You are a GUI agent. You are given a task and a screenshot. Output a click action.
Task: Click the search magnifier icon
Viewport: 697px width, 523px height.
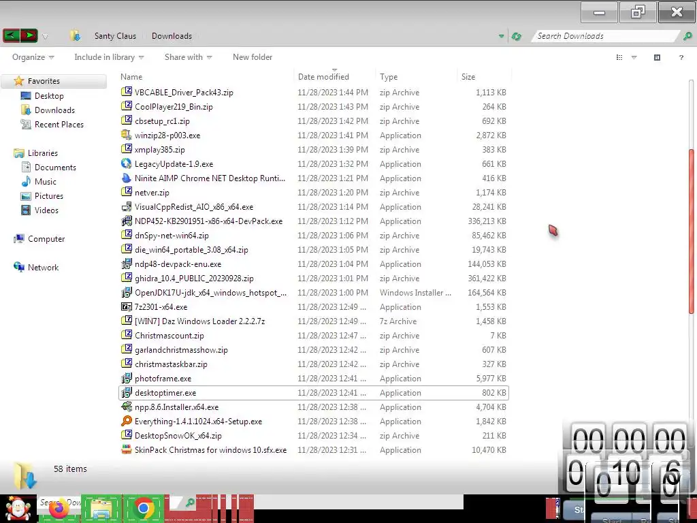[x=687, y=36]
